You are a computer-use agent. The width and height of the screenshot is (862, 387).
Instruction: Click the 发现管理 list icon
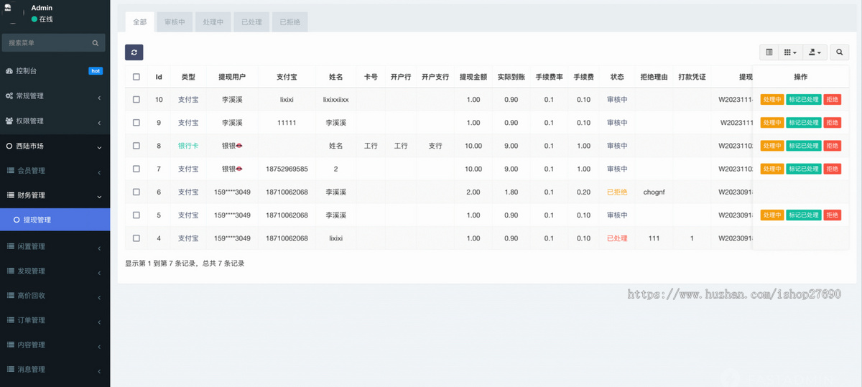click(x=11, y=271)
